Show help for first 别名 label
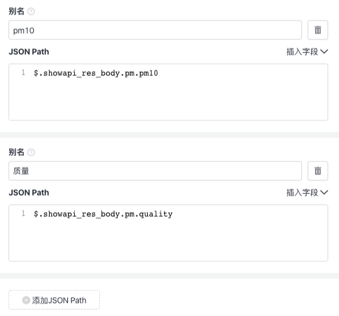339x316 pixels. point(31,11)
